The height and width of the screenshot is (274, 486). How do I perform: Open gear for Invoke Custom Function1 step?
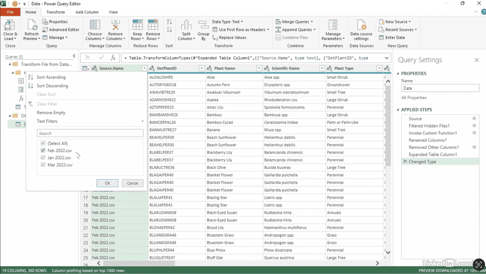pos(474,133)
